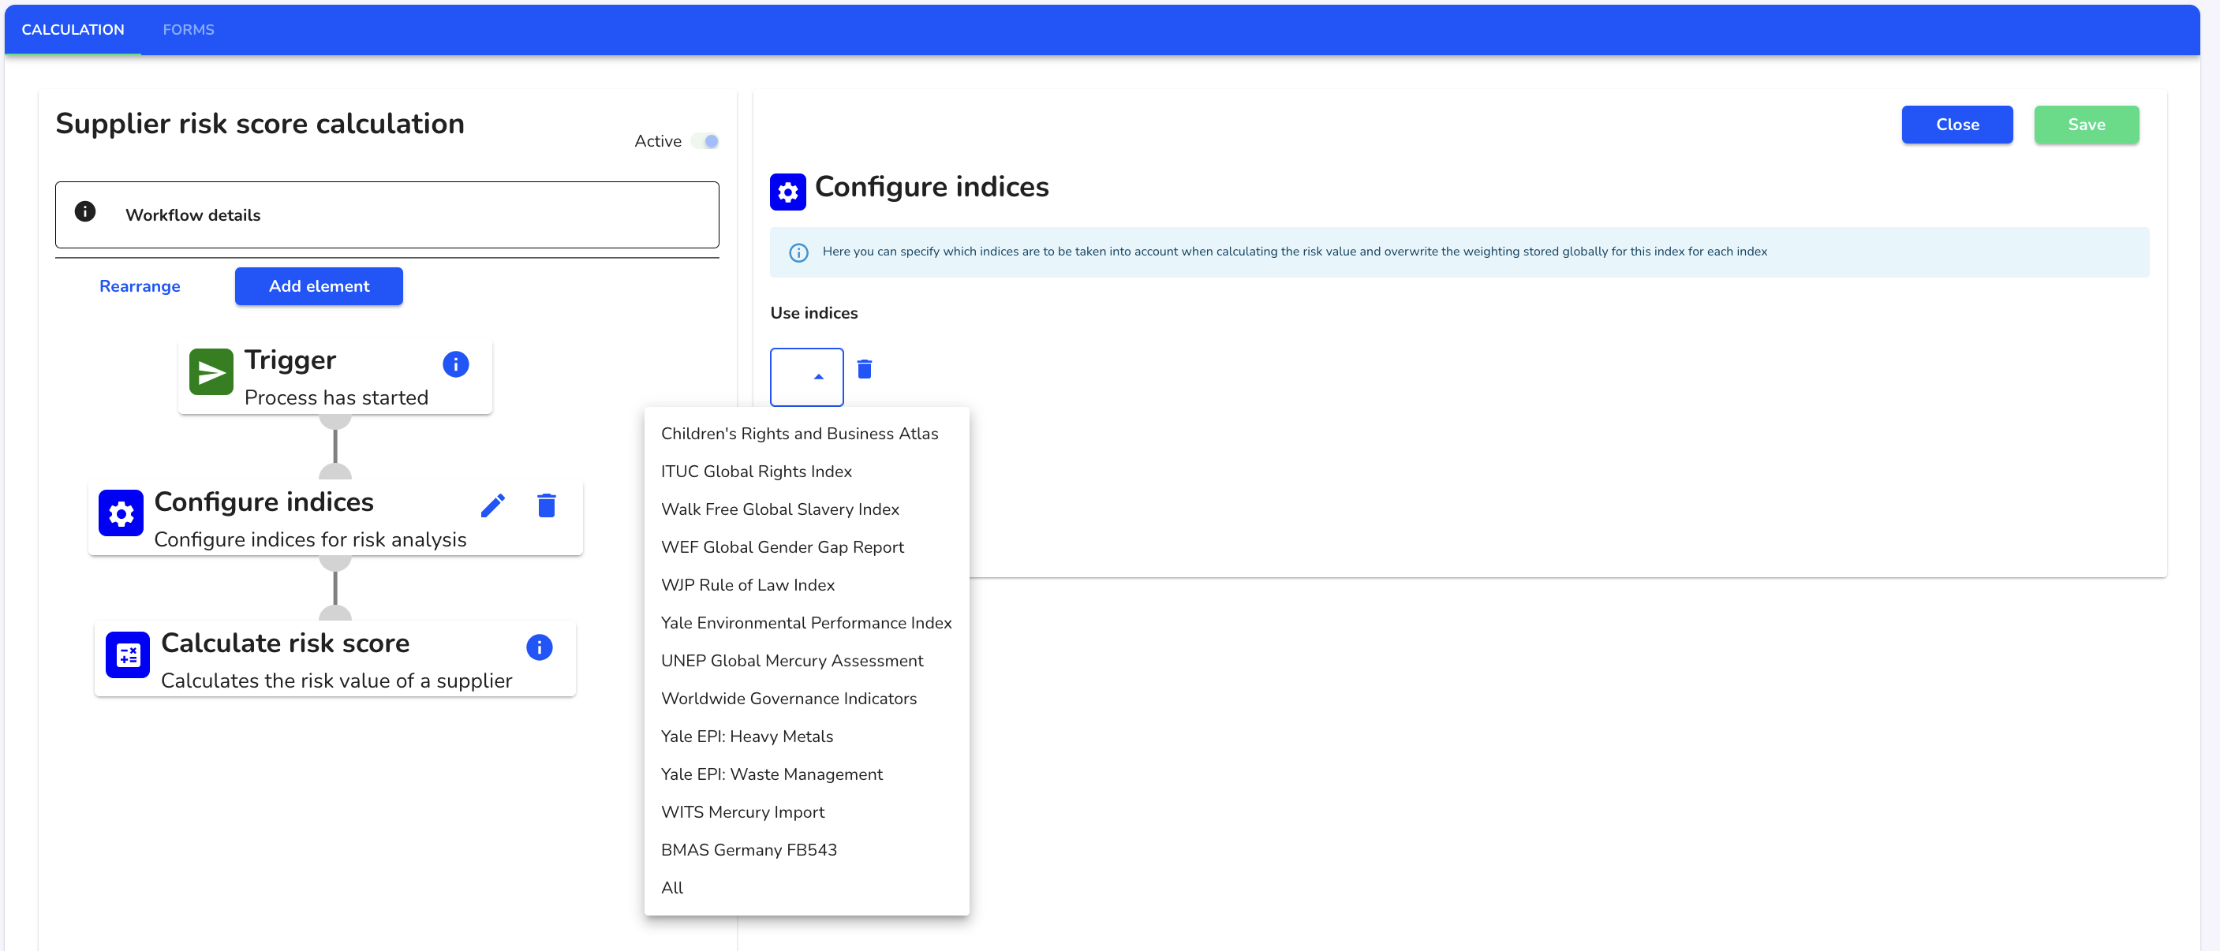Delete the Configure indices workflow step
Image resolution: width=2220 pixels, height=951 pixels.
tap(547, 505)
